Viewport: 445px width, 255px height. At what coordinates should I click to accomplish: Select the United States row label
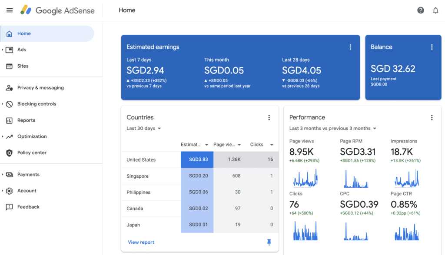[x=141, y=160]
